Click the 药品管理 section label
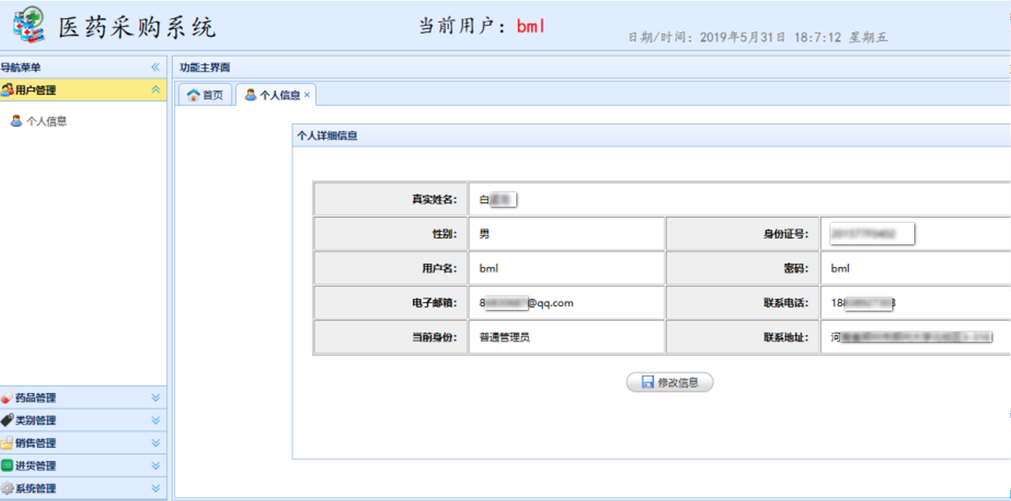The height and width of the screenshot is (501, 1011). coord(36,398)
